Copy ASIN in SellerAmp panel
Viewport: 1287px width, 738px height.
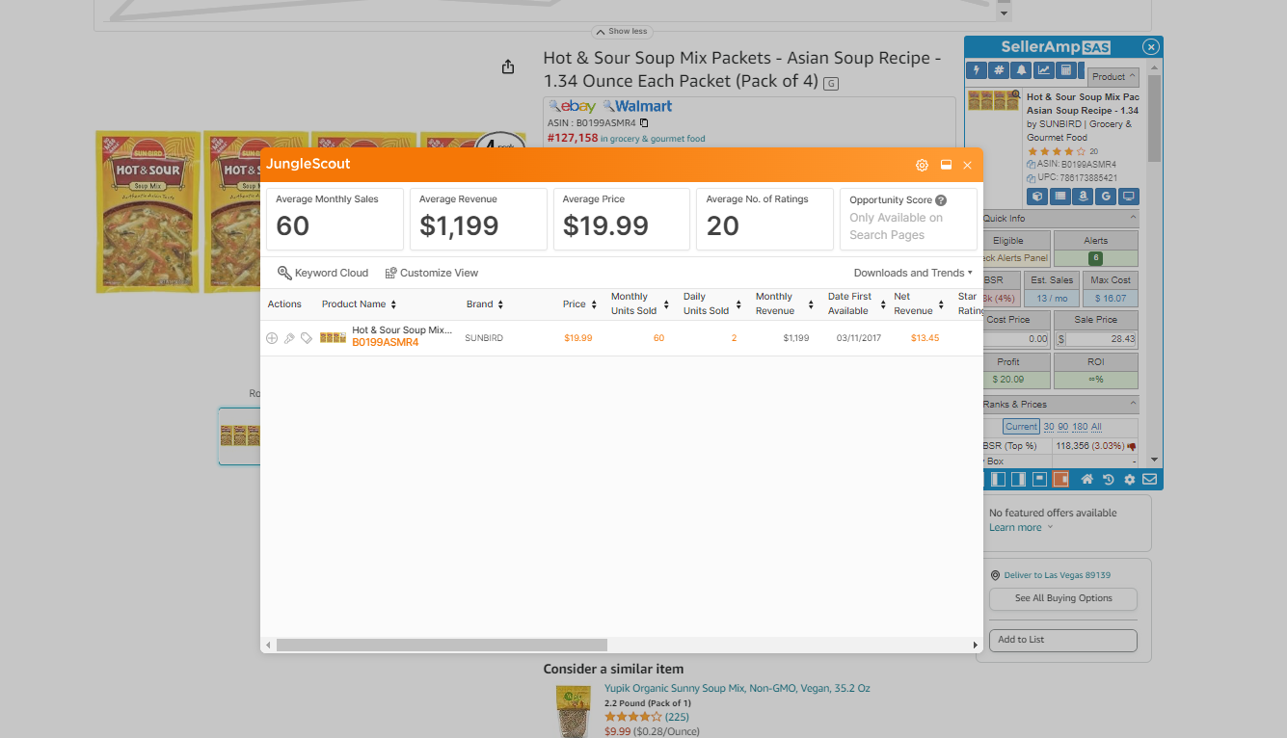coord(1032,165)
